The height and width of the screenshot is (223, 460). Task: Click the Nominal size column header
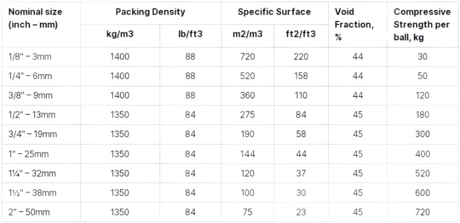pos(35,18)
